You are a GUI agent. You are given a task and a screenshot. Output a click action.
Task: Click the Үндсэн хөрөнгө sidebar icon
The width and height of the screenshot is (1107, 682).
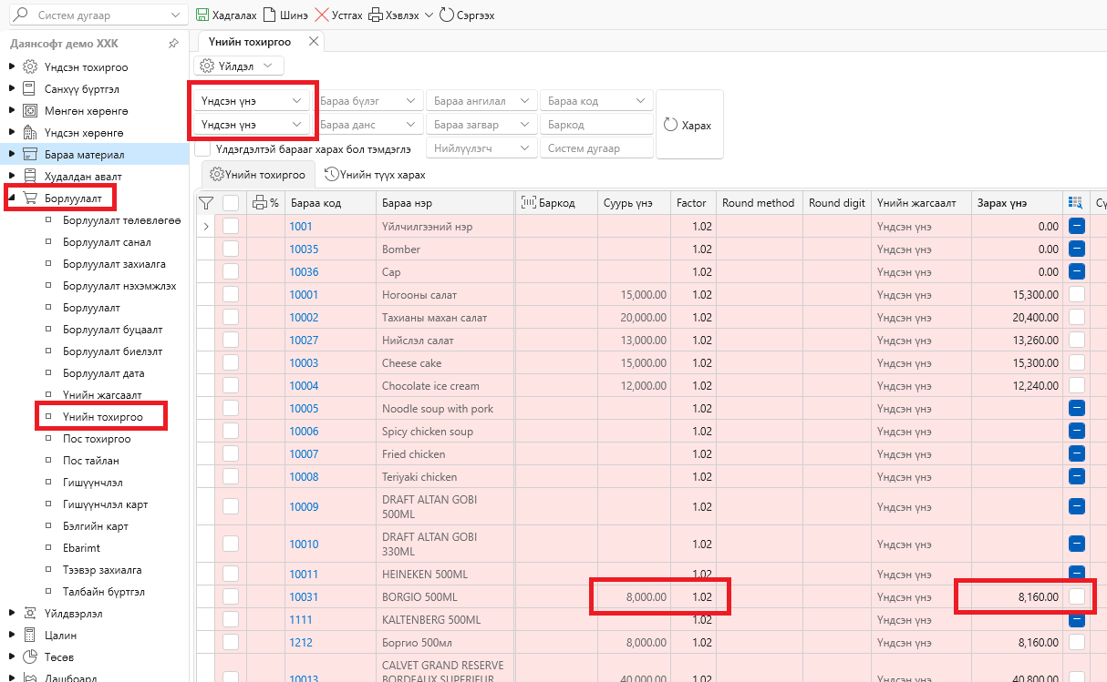point(29,133)
